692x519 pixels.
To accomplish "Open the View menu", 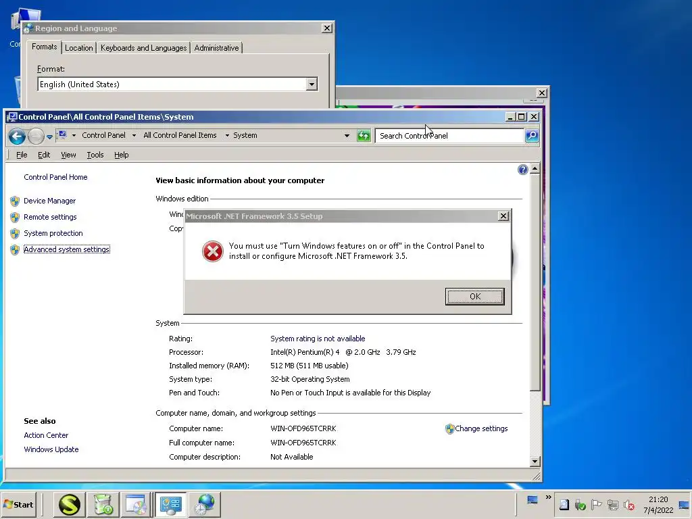I will point(68,155).
